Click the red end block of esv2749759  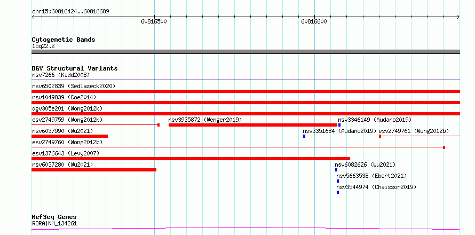[x=159, y=125]
